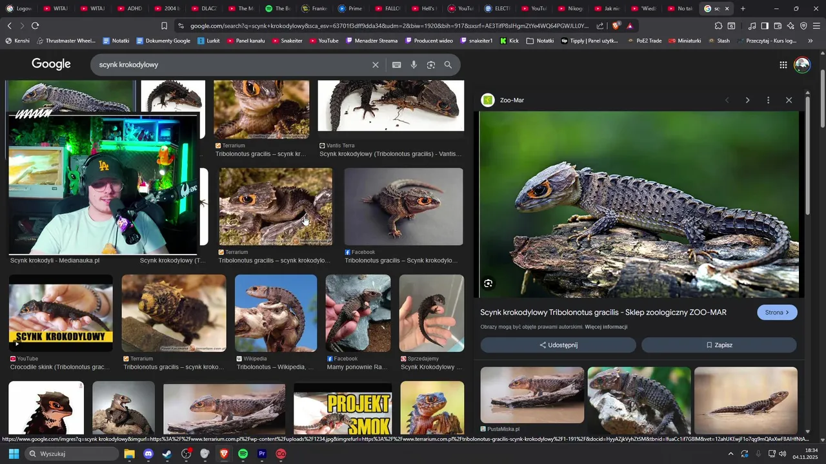Submit search with the magnifier icon
This screenshot has width=826, height=464.
coord(448,65)
